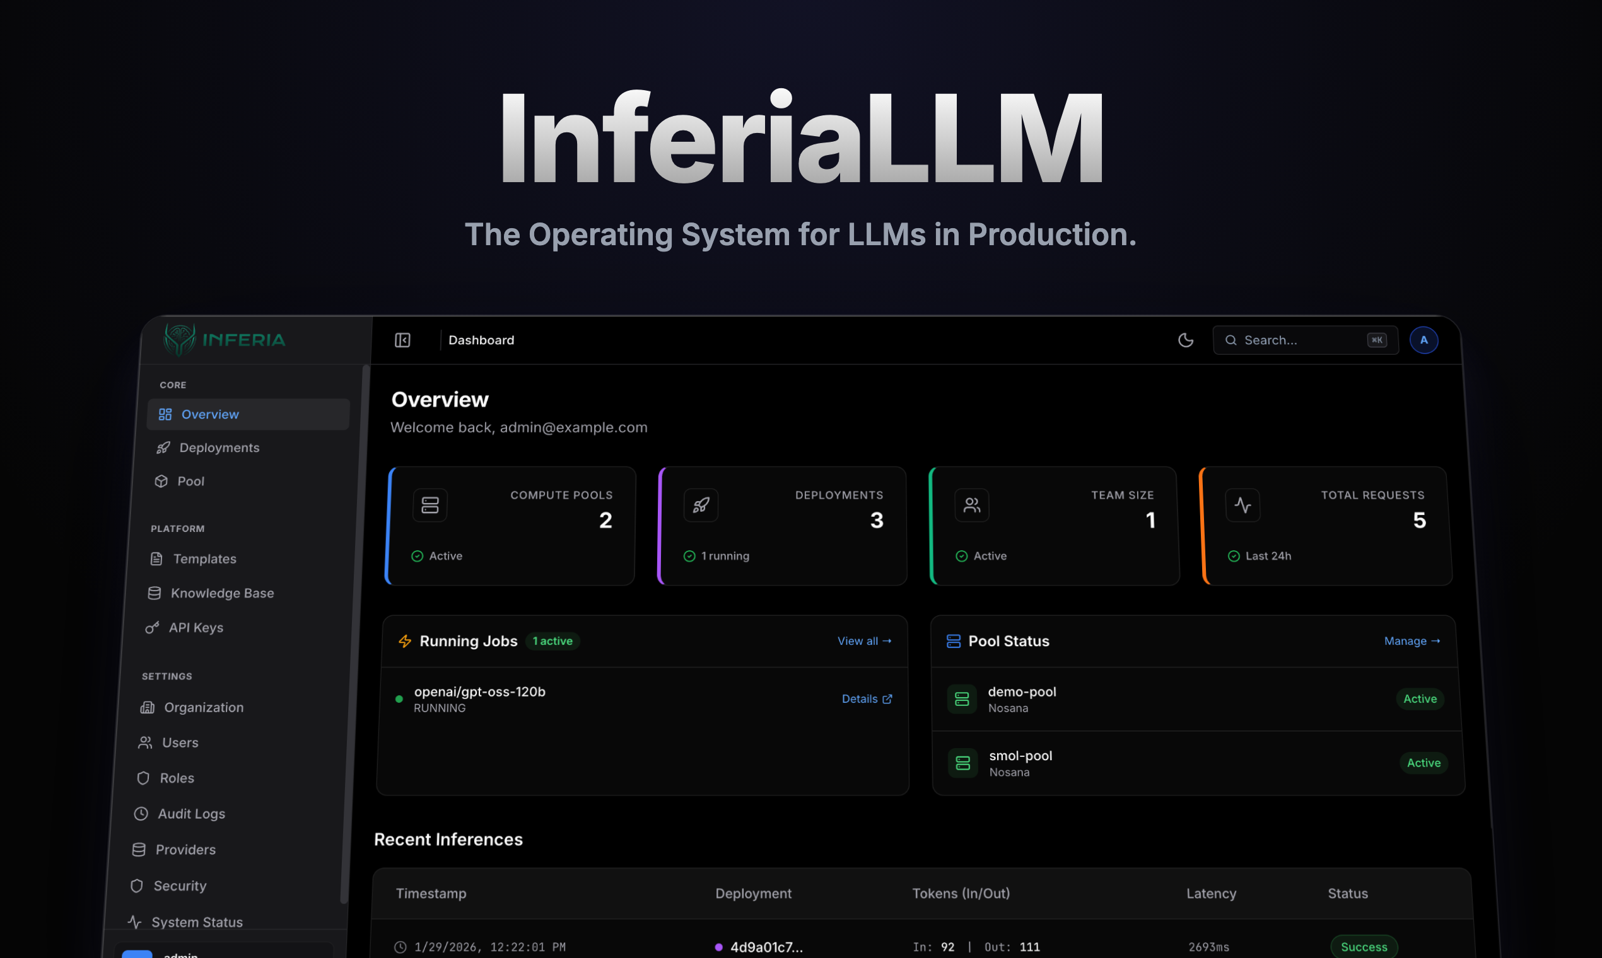Click the Dashboard breadcrumb

(x=481, y=340)
